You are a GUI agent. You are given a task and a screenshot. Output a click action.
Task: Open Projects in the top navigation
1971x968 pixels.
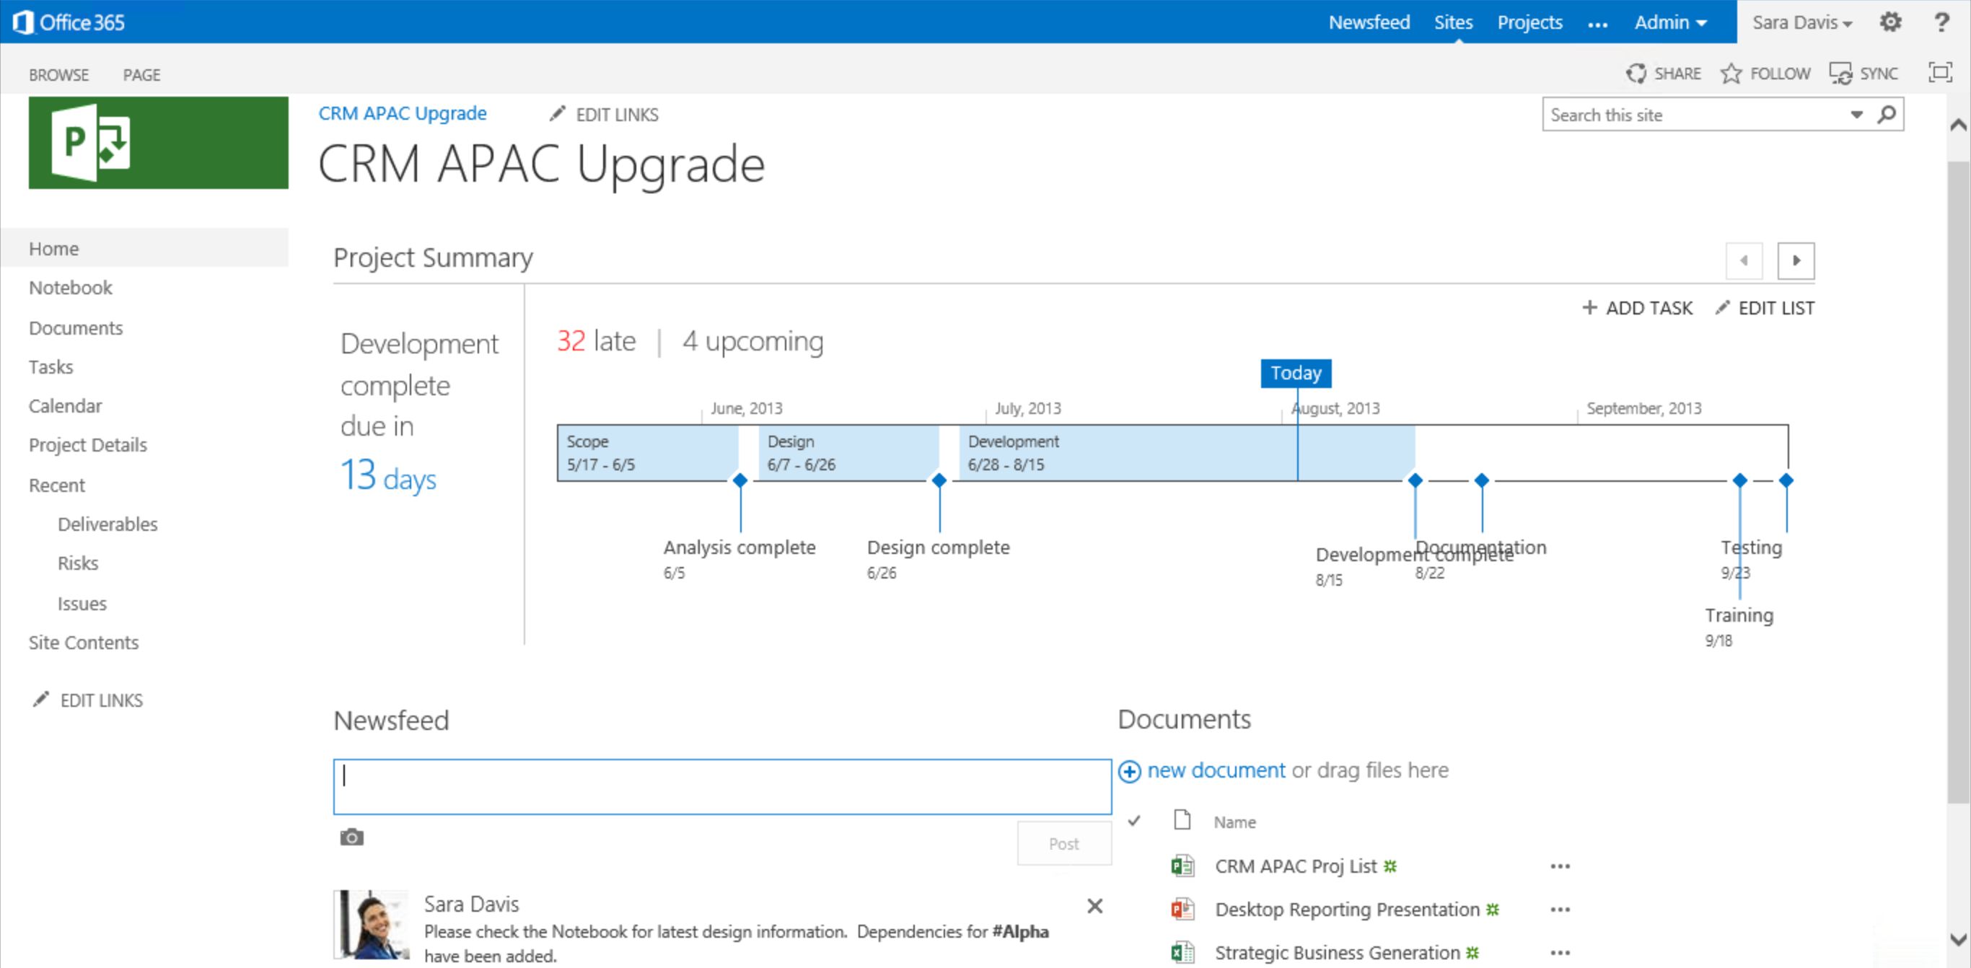pos(1529,22)
